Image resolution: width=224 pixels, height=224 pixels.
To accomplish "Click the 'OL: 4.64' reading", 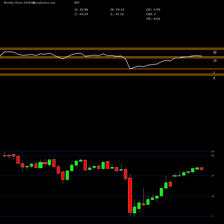I will 153,19.
